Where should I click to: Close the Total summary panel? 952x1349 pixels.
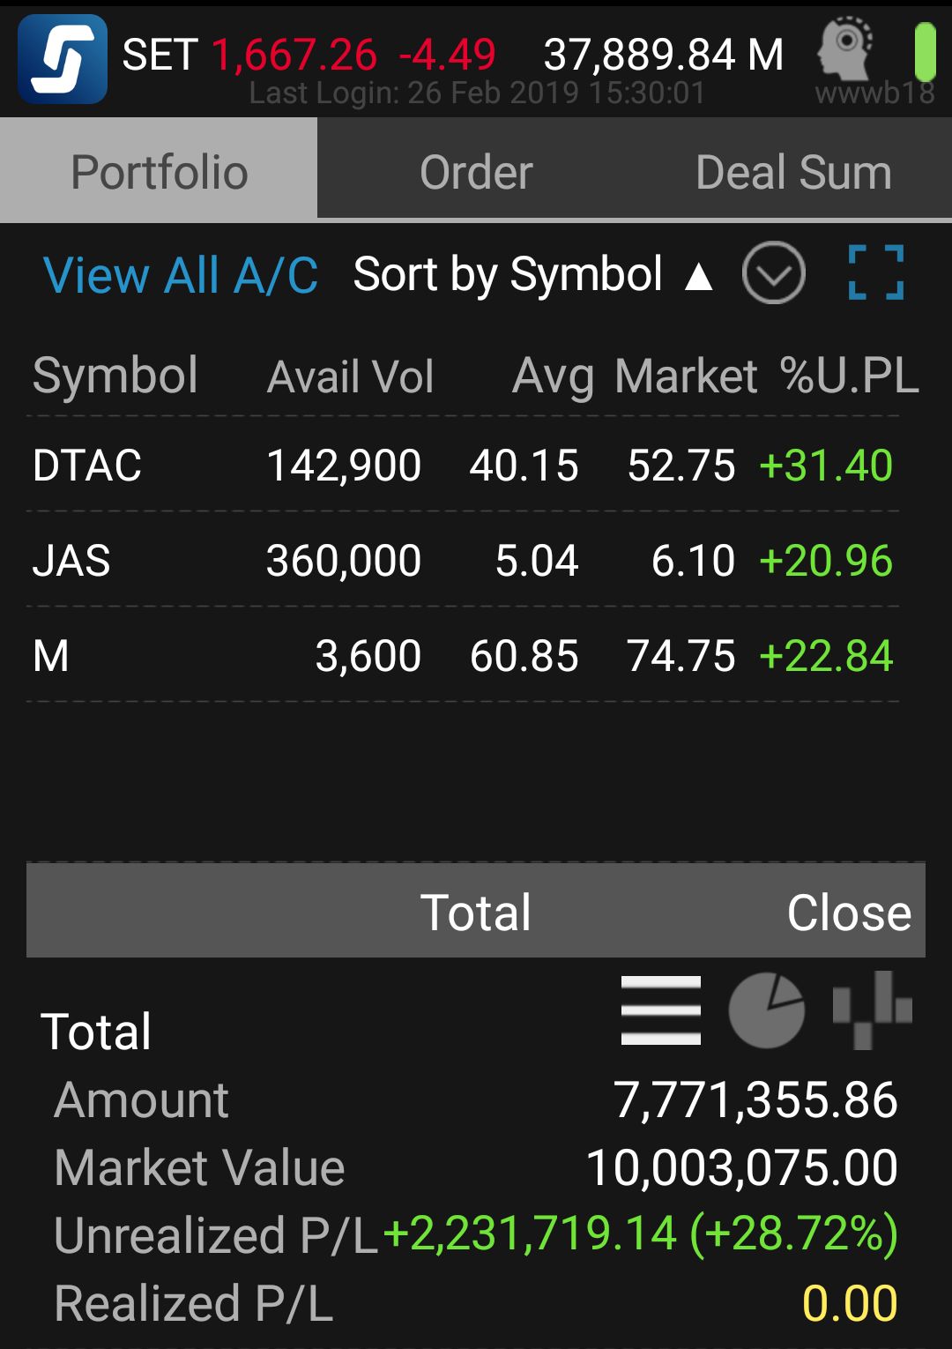click(849, 913)
